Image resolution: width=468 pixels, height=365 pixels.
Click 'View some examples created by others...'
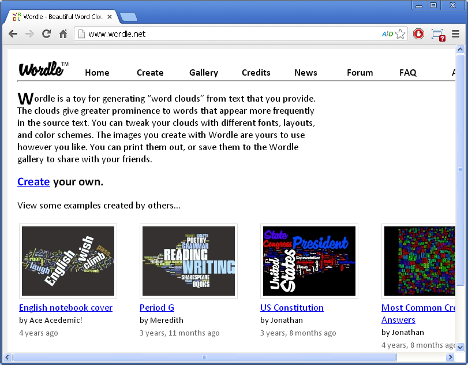99,206
